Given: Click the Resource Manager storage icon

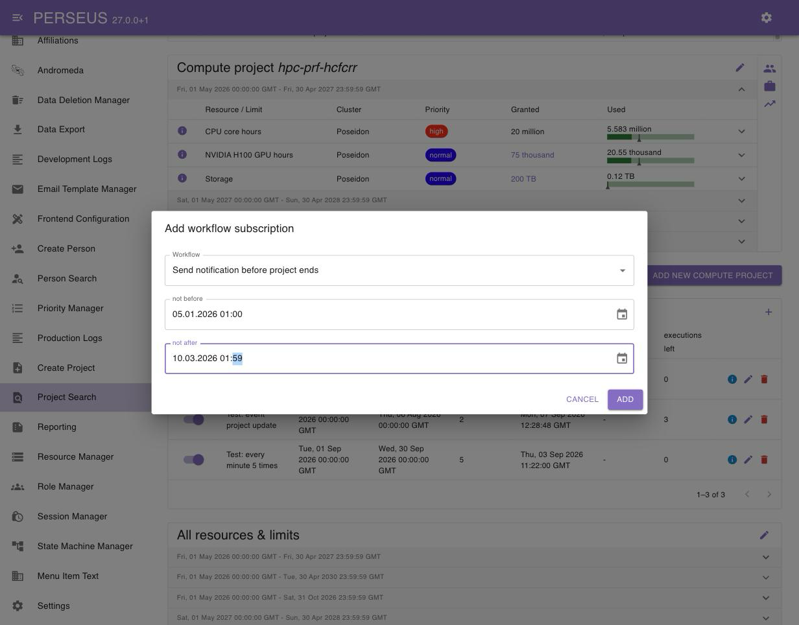Looking at the screenshot, I should click(x=18, y=457).
